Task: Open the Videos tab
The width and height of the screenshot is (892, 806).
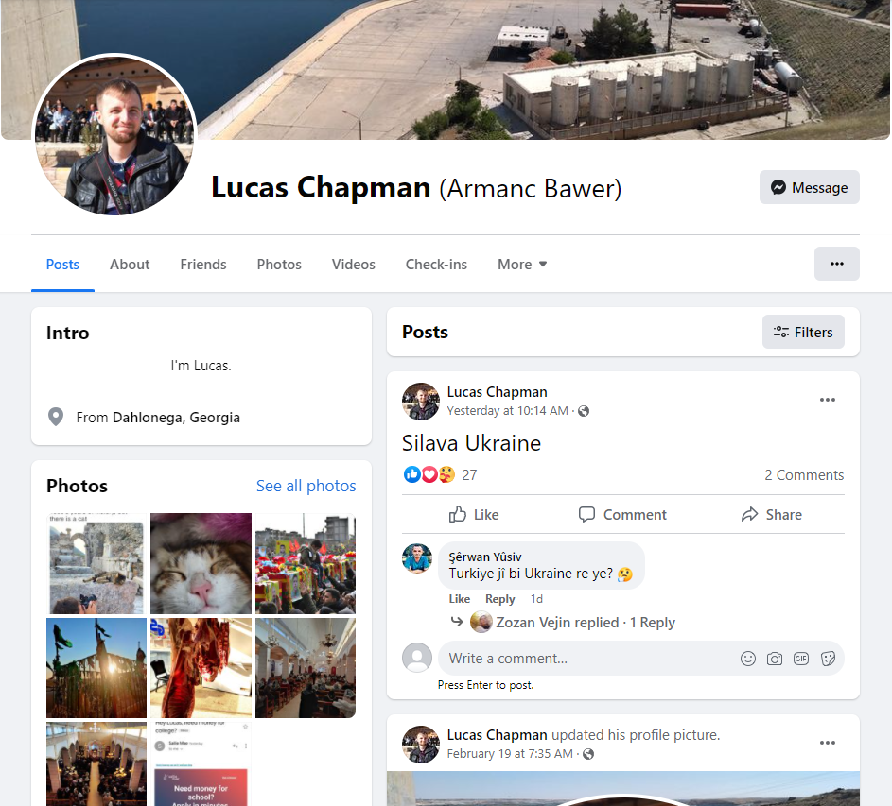Action: coord(353,265)
